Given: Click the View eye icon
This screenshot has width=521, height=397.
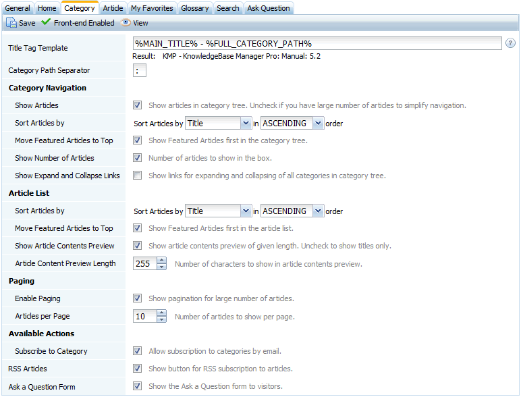Looking at the screenshot, I should click(x=126, y=23).
